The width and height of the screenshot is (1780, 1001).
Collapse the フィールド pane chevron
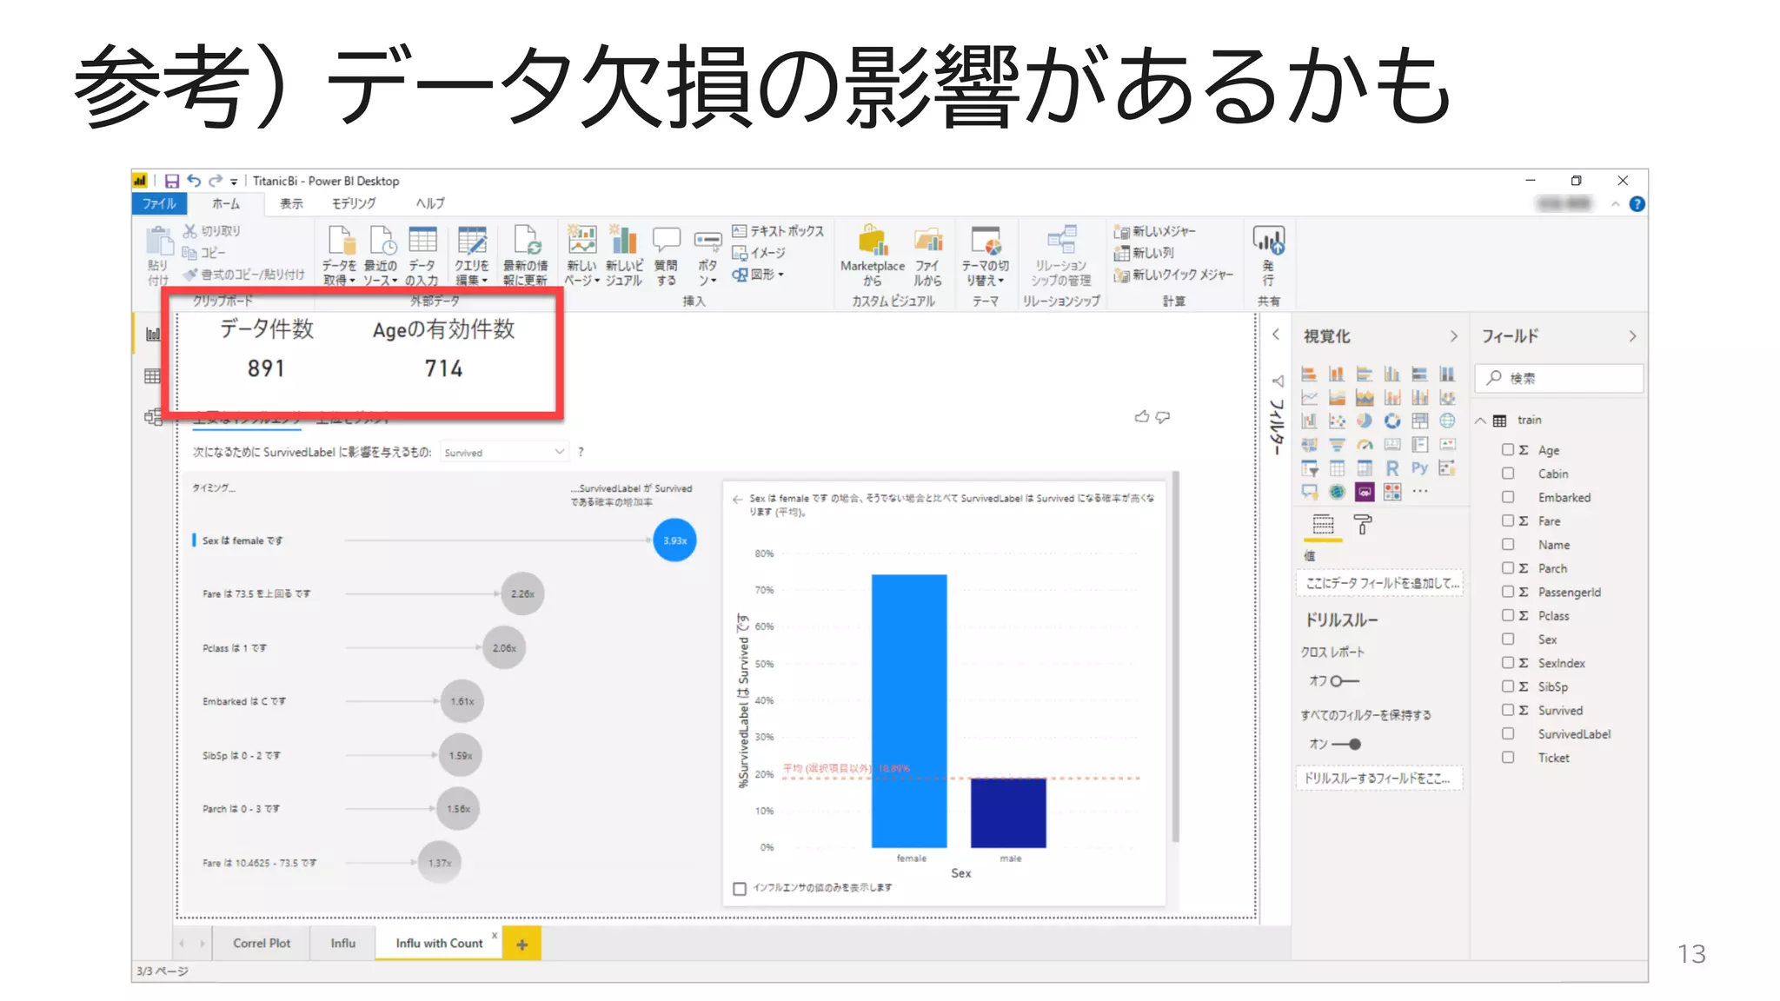click(x=1632, y=336)
